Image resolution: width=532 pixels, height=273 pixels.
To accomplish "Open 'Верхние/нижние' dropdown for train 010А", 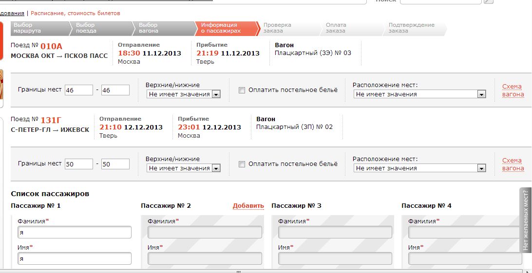I will 184,94.
